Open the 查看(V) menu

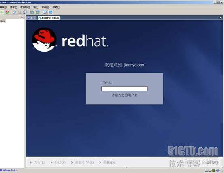point(13,7)
